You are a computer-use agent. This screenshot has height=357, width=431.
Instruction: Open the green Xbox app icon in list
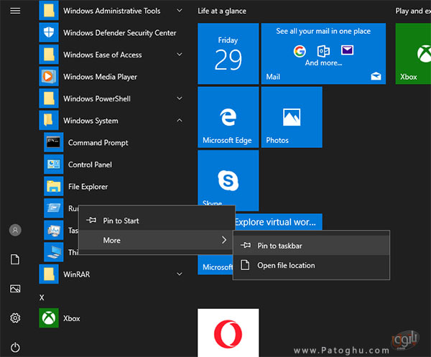click(x=49, y=318)
